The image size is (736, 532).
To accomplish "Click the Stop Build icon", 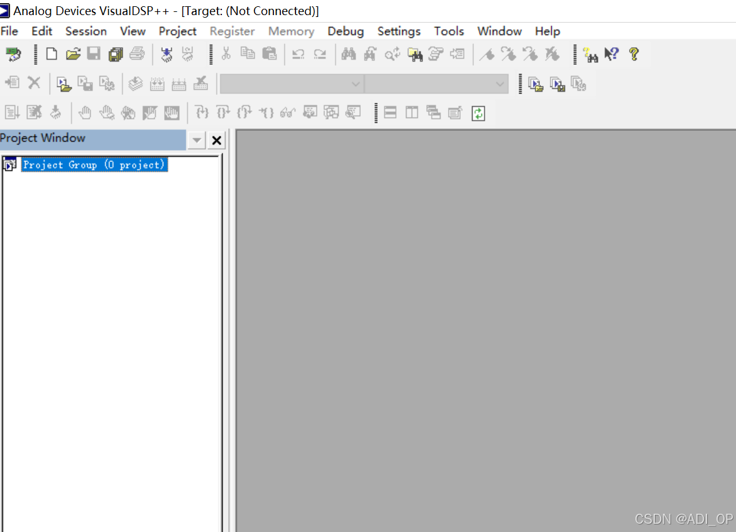I will coord(201,83).
